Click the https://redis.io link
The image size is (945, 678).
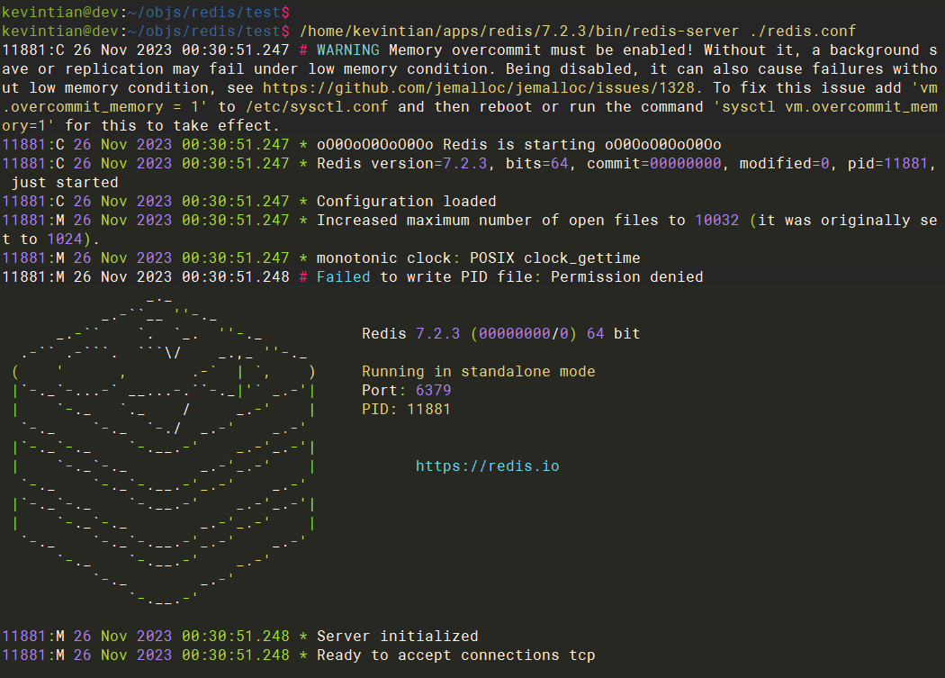pos(487,466)
